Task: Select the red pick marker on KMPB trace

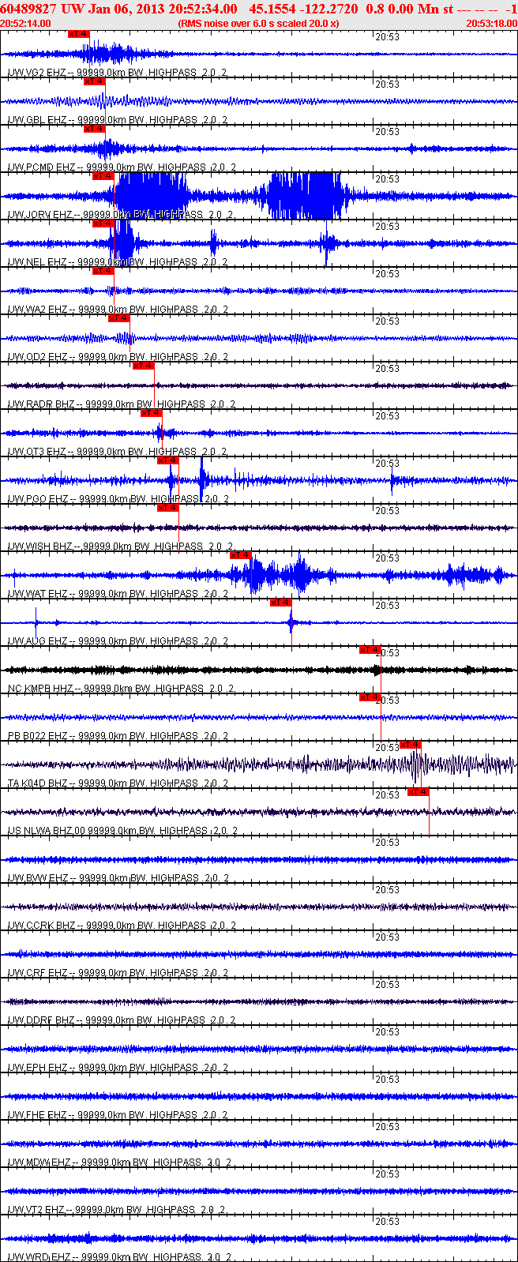Action: [370, 650]
